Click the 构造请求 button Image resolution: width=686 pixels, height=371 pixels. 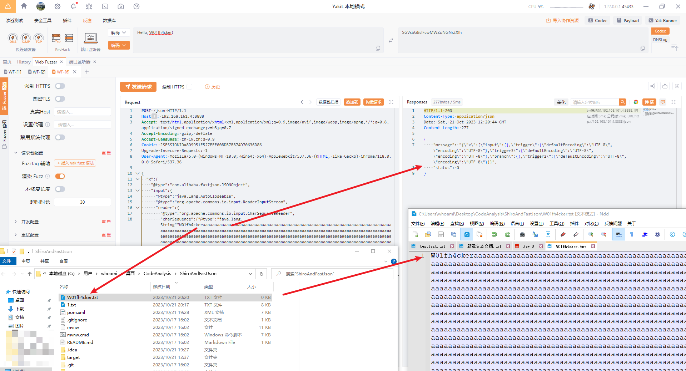[x=374, y=102]
